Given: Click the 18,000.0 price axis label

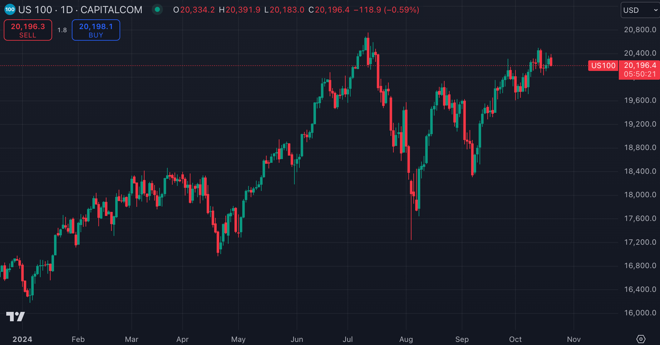Looking at the screenshot, I should 640,195.
